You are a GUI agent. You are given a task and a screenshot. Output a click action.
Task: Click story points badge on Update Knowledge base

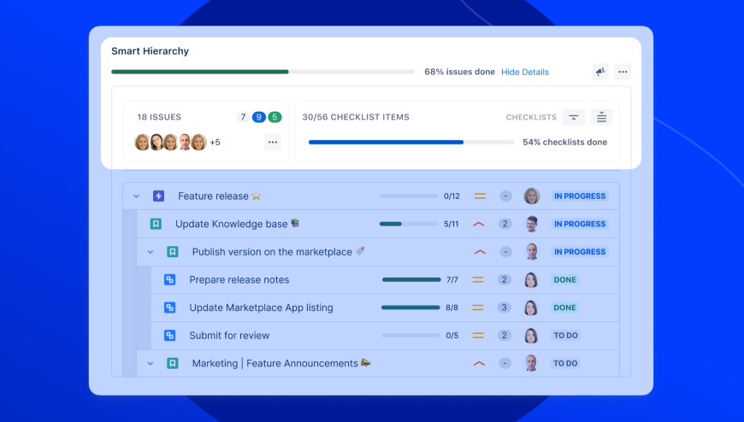click(505, 224)
